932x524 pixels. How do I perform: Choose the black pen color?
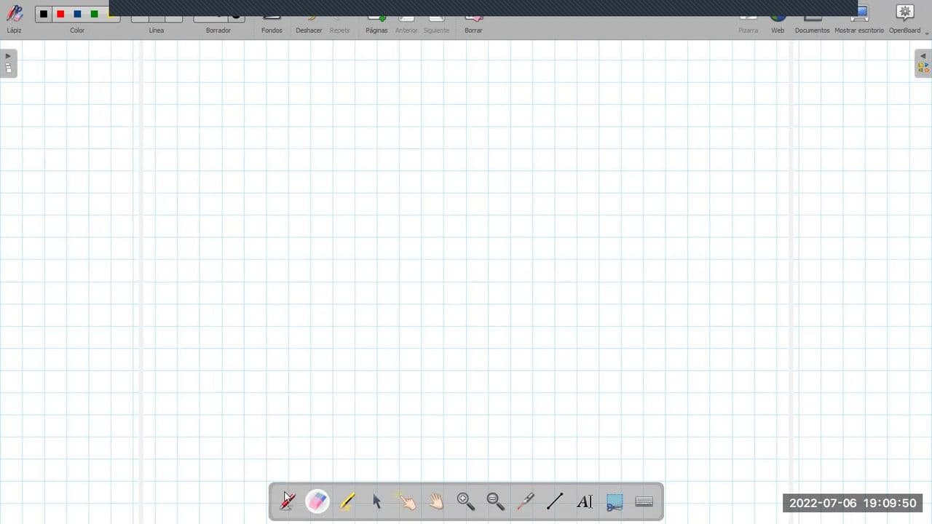[44, 14]
